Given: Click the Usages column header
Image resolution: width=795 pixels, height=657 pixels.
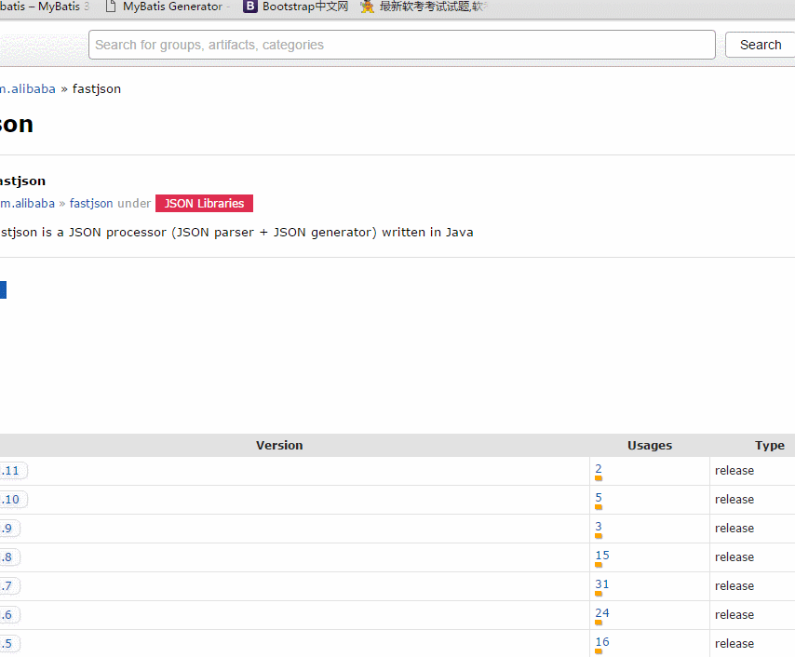Looking at the screenshot, I should click(x=650, y=445).
